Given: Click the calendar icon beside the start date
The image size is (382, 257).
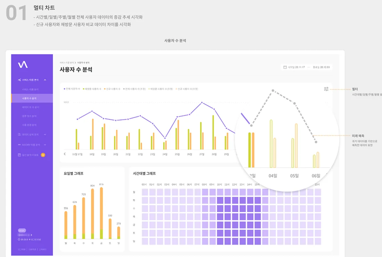Looking at the screenshot, I should pos(285,67).
